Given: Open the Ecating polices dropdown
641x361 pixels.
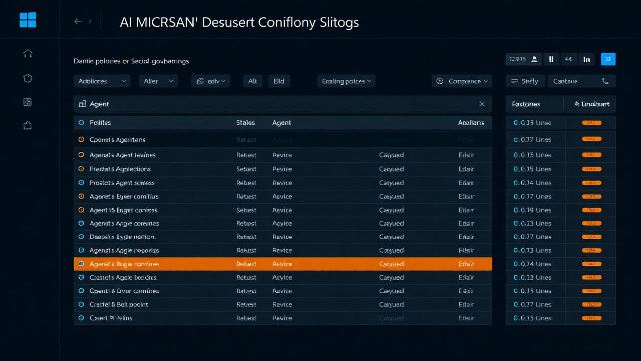Looking at the screenshot, I should tap(347, 81).
